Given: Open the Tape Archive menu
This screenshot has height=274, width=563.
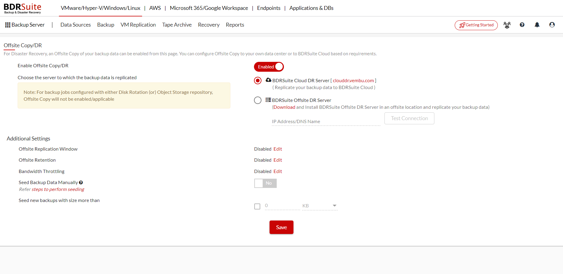Looking at the screenshot, I should pyautogui.click(x=177, y=25).
